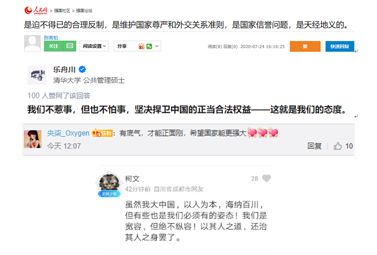Open 乐舟川's profile avatar
377x255 pixels.
pos(37,75)
